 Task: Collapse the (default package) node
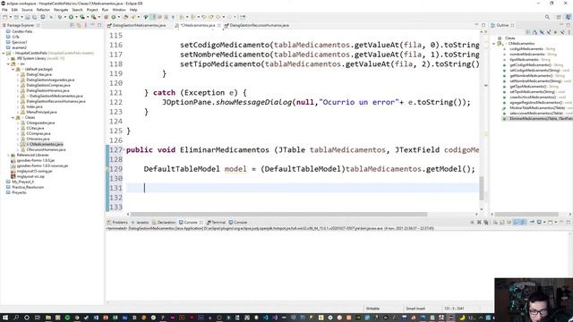[13, 69]
